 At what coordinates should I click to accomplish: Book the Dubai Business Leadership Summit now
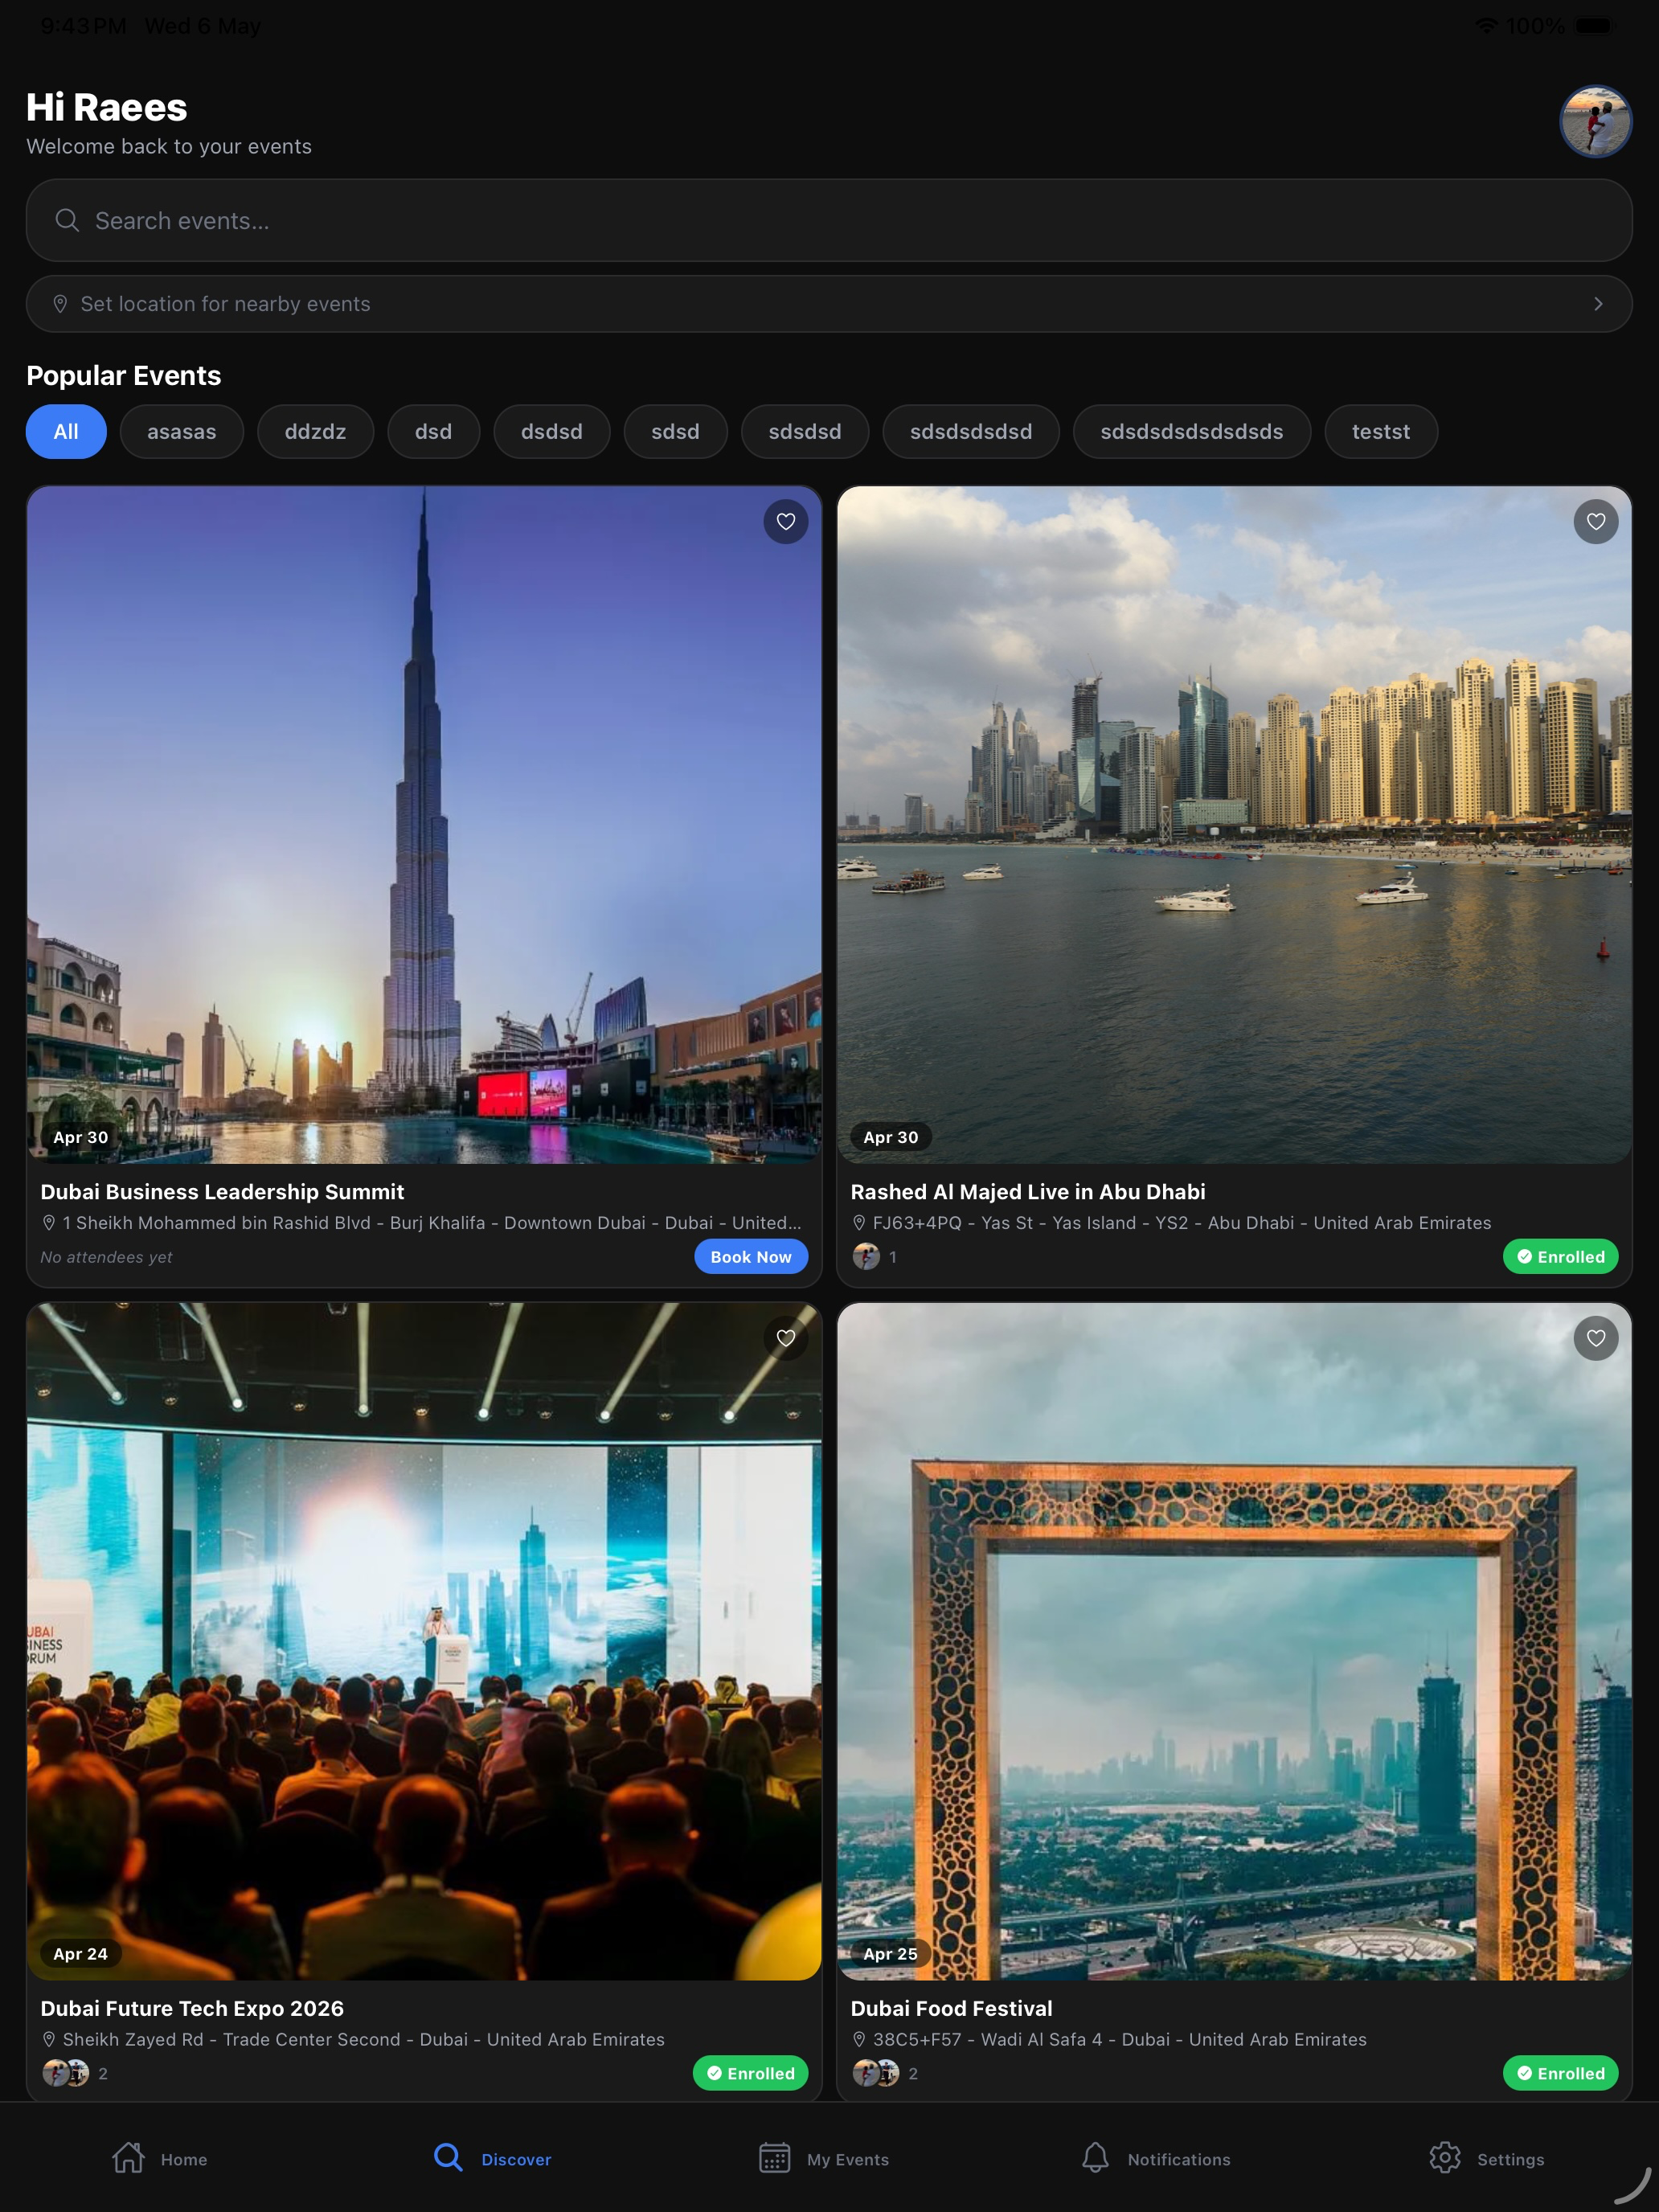coord(751,1257)
